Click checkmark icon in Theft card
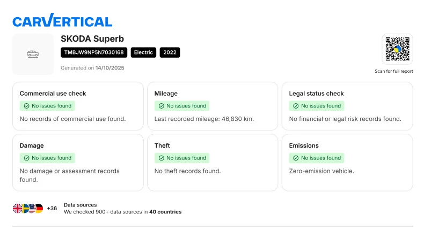The image size is (424, 230). pos(161,158)
